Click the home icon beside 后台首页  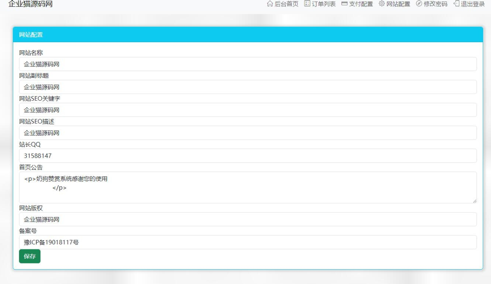tap(270, 4)
